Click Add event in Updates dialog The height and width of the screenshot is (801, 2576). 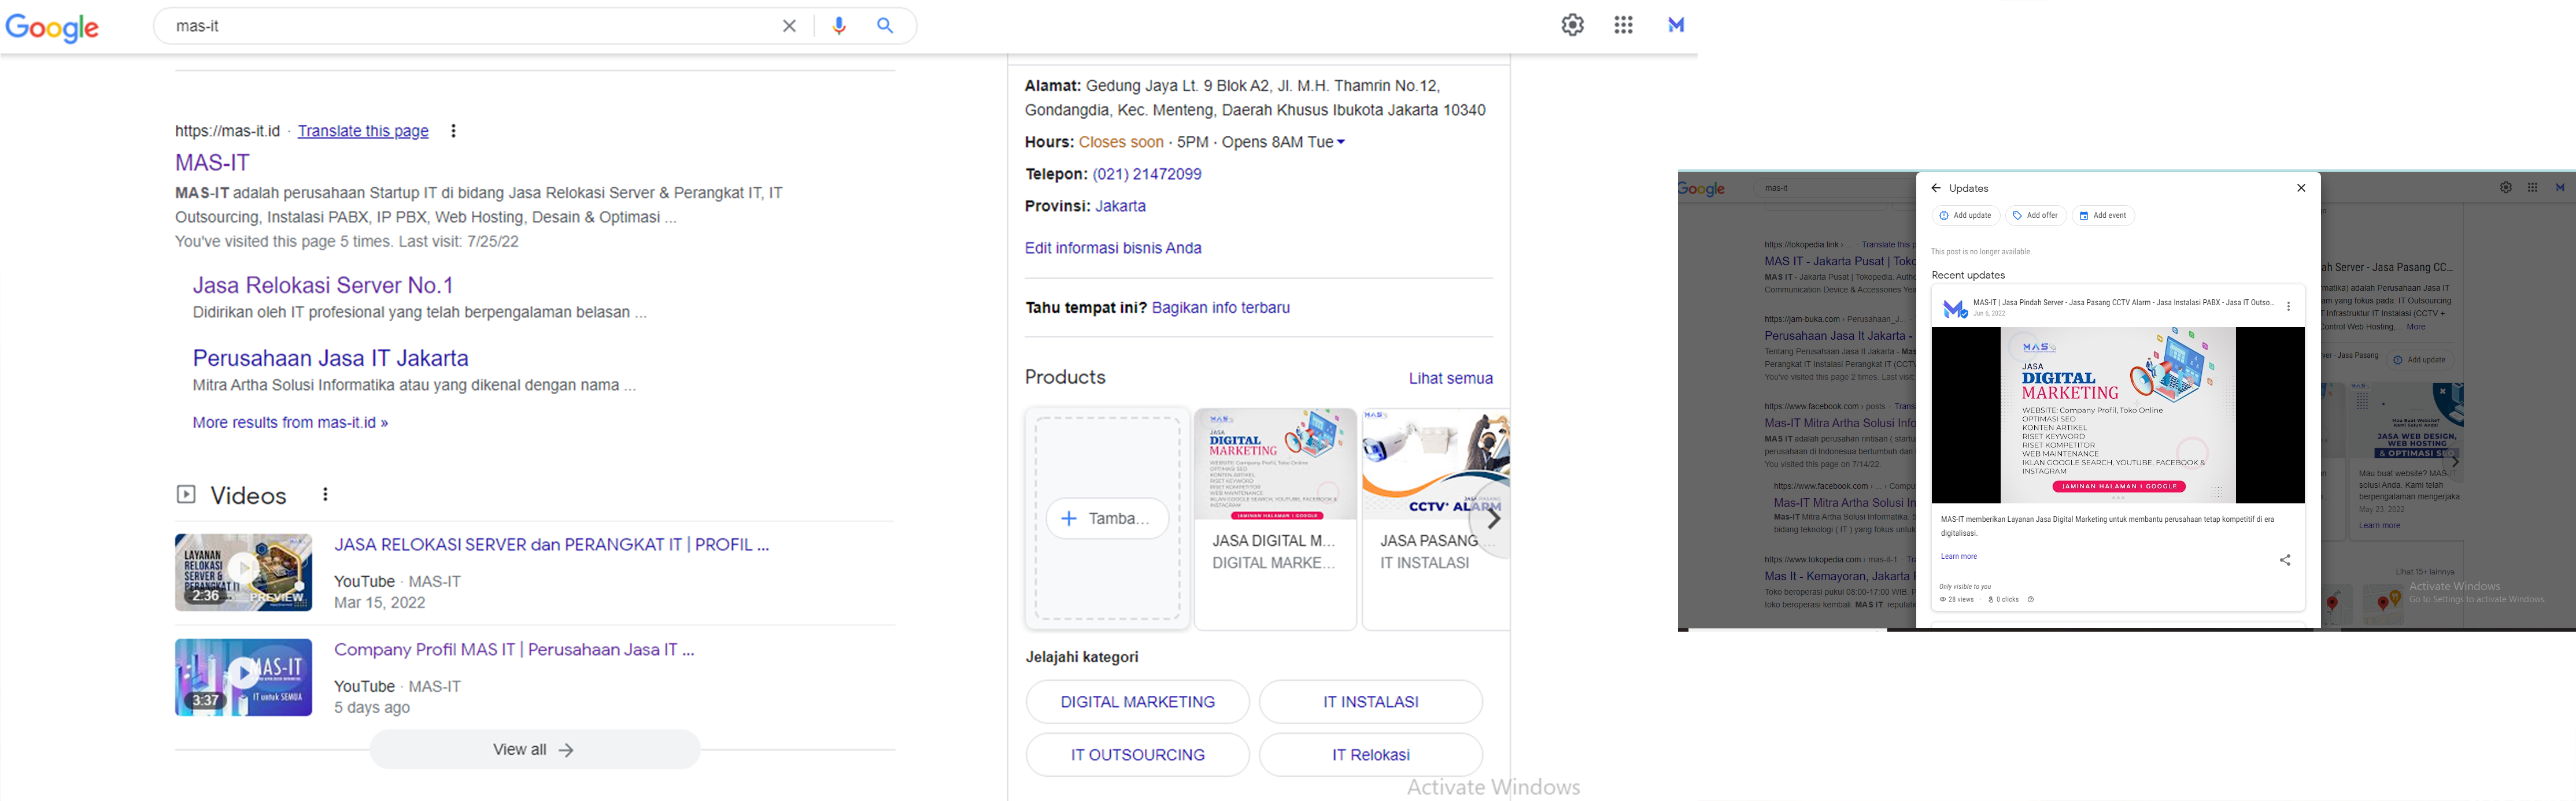click(x=2103, y=215)
